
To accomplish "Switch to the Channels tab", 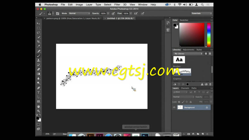I will click(185, 88).
